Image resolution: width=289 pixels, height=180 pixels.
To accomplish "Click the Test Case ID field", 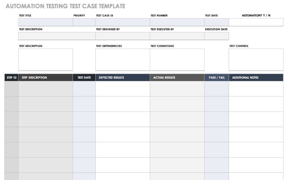I will (x=122, y=22).
